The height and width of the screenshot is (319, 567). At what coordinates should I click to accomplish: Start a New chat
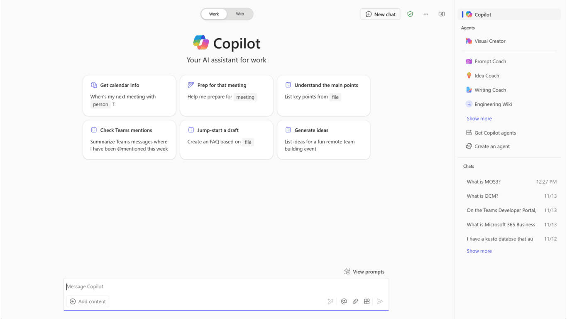(380, 14)
